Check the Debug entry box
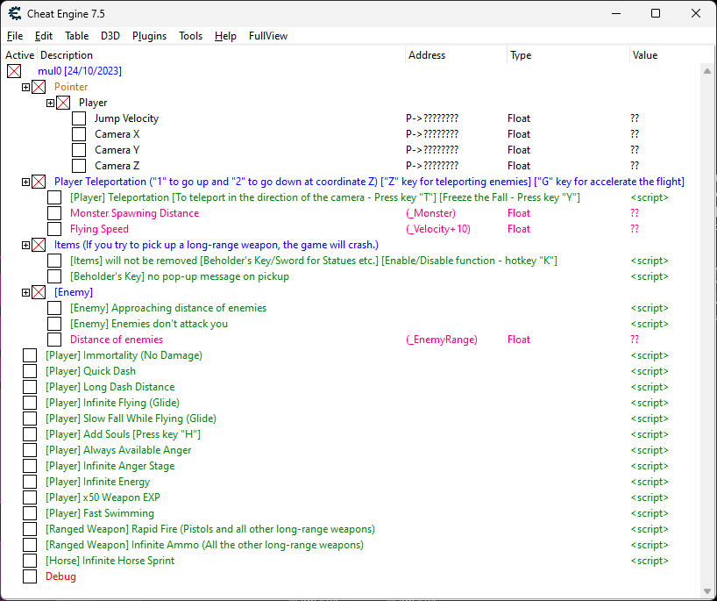 [x=30, y=576]
